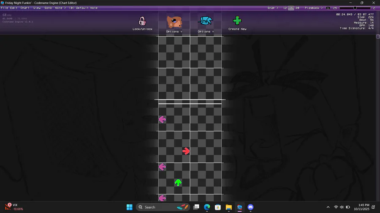The height and width of the screenshot is (213, 380).
Task: Click the Create New strumline label
Action: click(x=237, y=29)
